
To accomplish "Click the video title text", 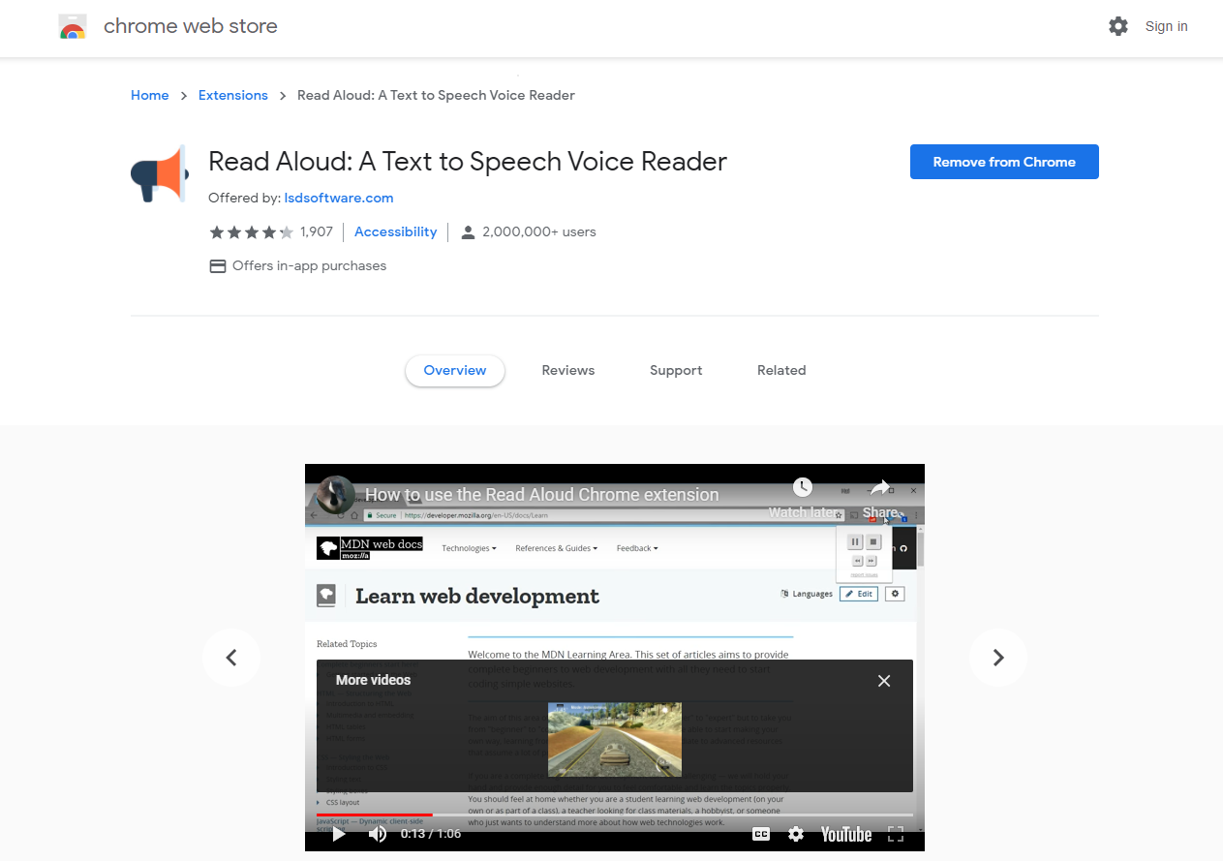I will (x=542, y=495).
